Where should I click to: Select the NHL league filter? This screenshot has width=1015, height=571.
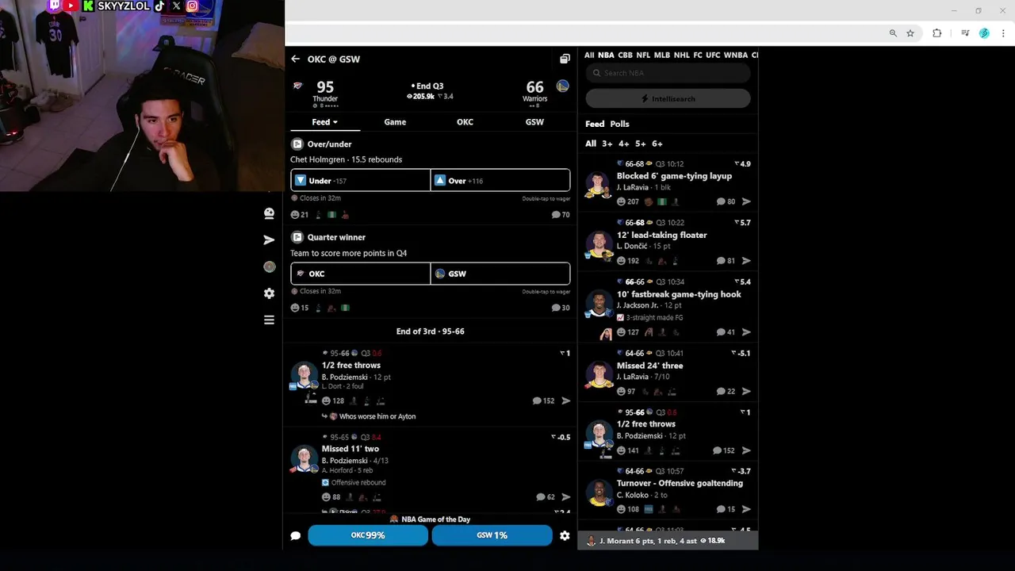(681, 56)
